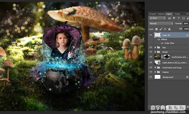Lock transparent pixels checkerboard icon
Viewport: 189px width, 114px height.
coord(157,29)
